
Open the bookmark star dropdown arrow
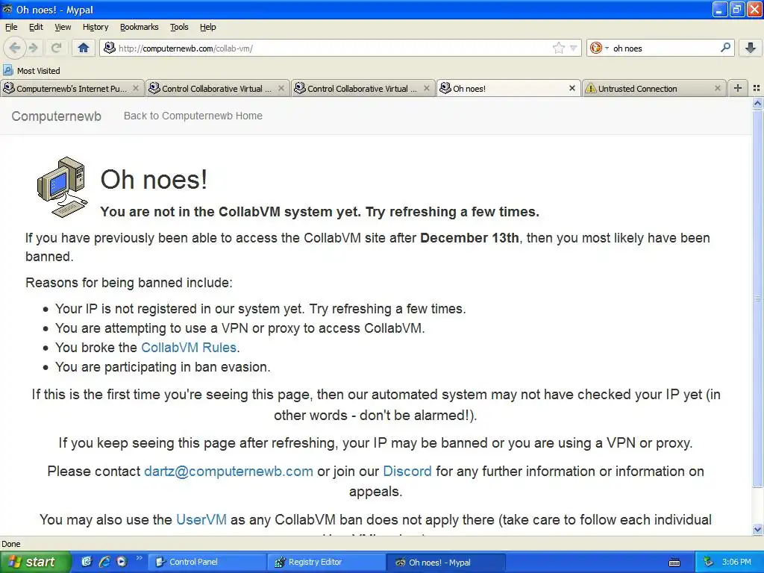(x=574, y=48)
